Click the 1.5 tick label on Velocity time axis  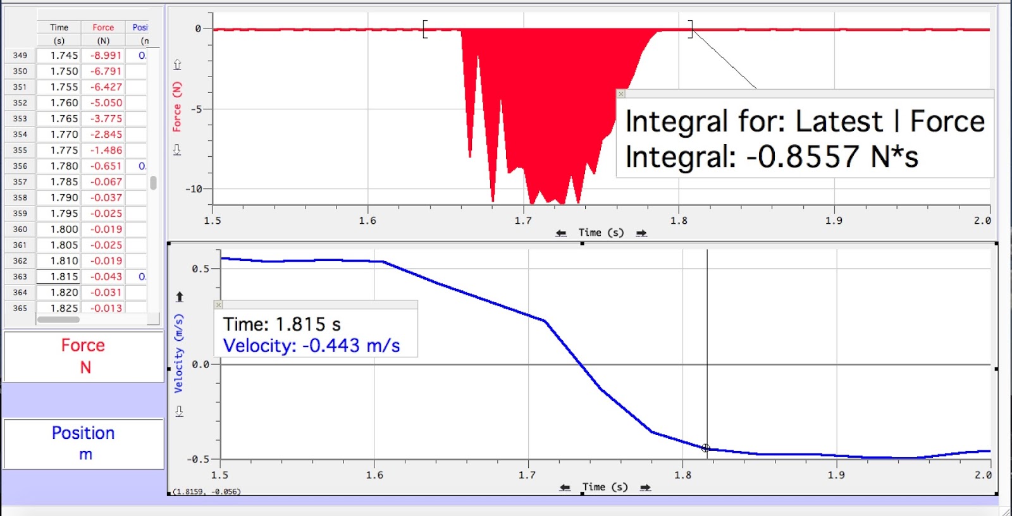(219, 475)
